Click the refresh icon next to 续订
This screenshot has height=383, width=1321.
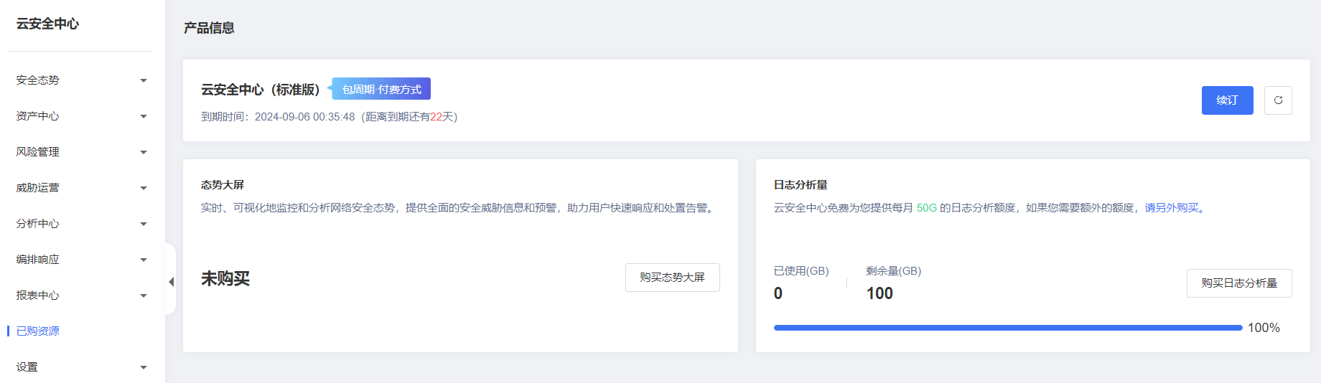coord(1278,100)
